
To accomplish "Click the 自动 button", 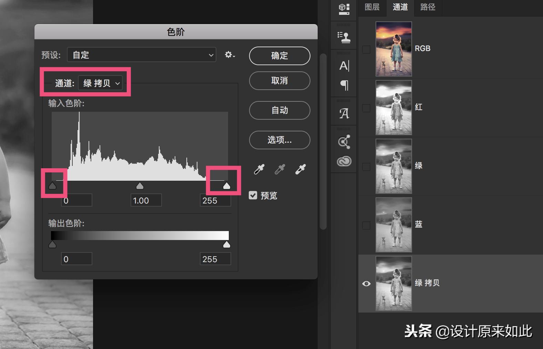I will (280, 110).
